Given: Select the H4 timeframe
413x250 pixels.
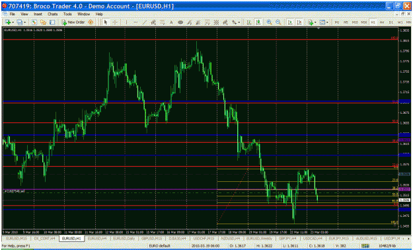Looking at the screenshot, I should pos(382,22).
